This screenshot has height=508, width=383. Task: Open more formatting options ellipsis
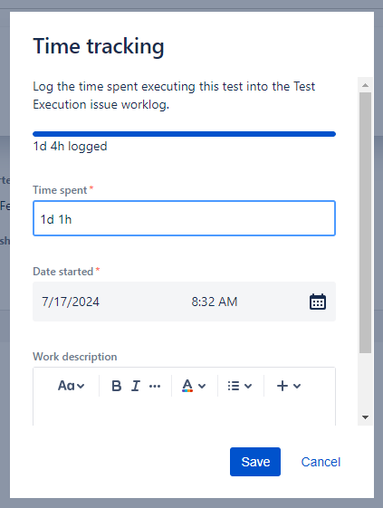(x=155, y=386)
